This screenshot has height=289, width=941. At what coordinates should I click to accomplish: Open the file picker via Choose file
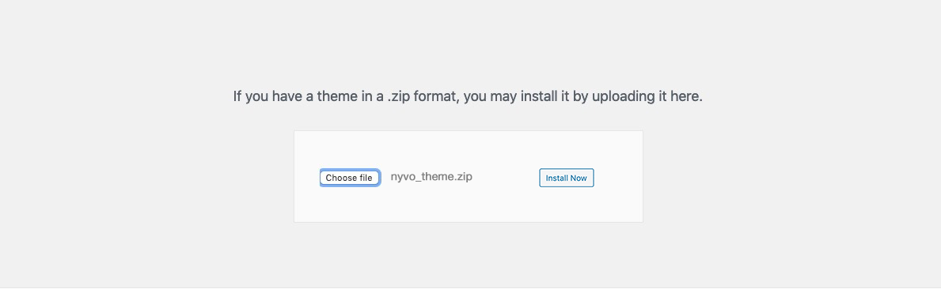point(349,178)
